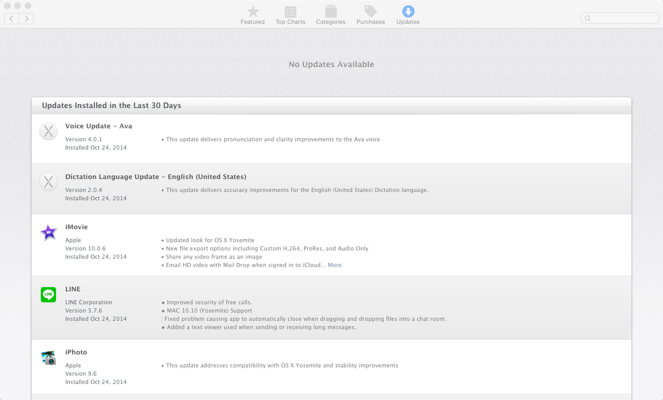Click the Dictation Language Update OS X icon
Viewport: 663px width, 400px height.
pos(48,182)
